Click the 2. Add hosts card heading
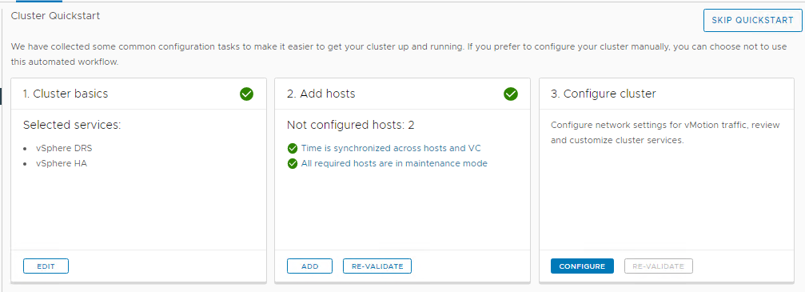Screen dimensions: 805x292 (321, 94)
